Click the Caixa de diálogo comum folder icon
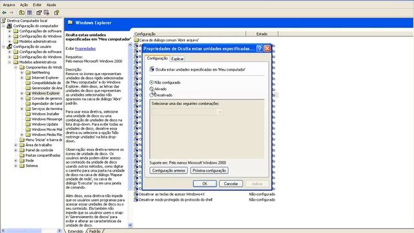Screen dimensions: 414x233 [x=136, y=40]
